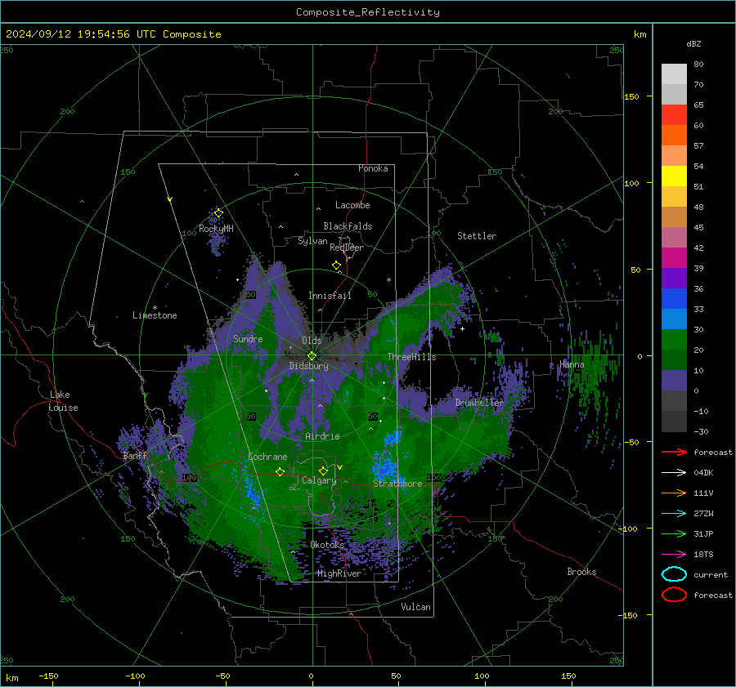Click the Lacombe label

point(352,205)
